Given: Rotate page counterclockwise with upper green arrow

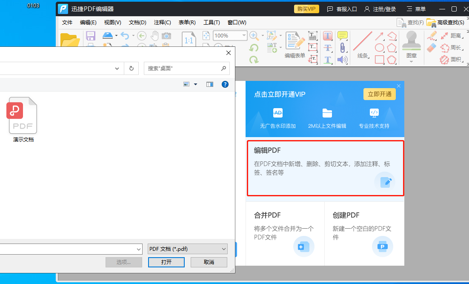Looking at the screenshot, I should [254, 48].
